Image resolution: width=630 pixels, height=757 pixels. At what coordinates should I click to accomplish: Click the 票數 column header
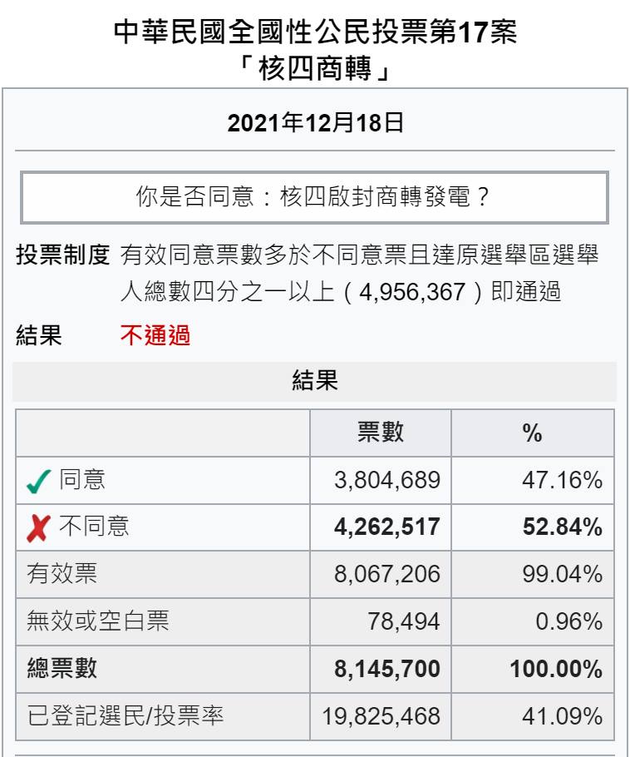click(x=380, y=433)
